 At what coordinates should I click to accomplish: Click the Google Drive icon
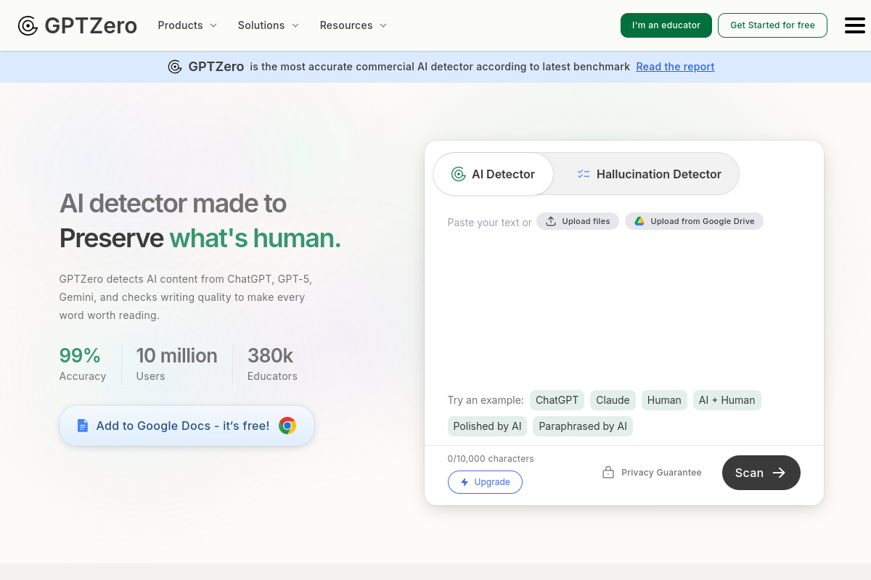(x=639, y=221)
